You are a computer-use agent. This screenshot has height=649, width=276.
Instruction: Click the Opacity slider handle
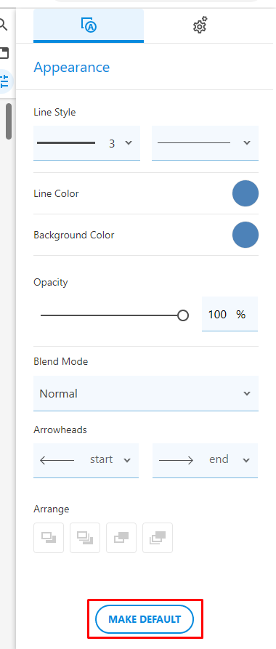183,315
